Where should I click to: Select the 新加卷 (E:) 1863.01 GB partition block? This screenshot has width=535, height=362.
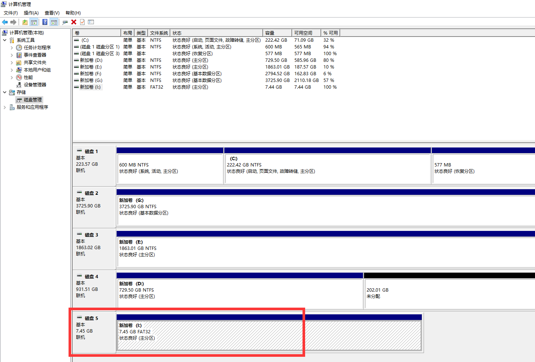click(x=326, y=249)
